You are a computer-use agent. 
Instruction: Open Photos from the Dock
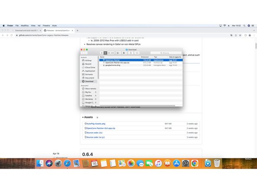tap(131, 163)
